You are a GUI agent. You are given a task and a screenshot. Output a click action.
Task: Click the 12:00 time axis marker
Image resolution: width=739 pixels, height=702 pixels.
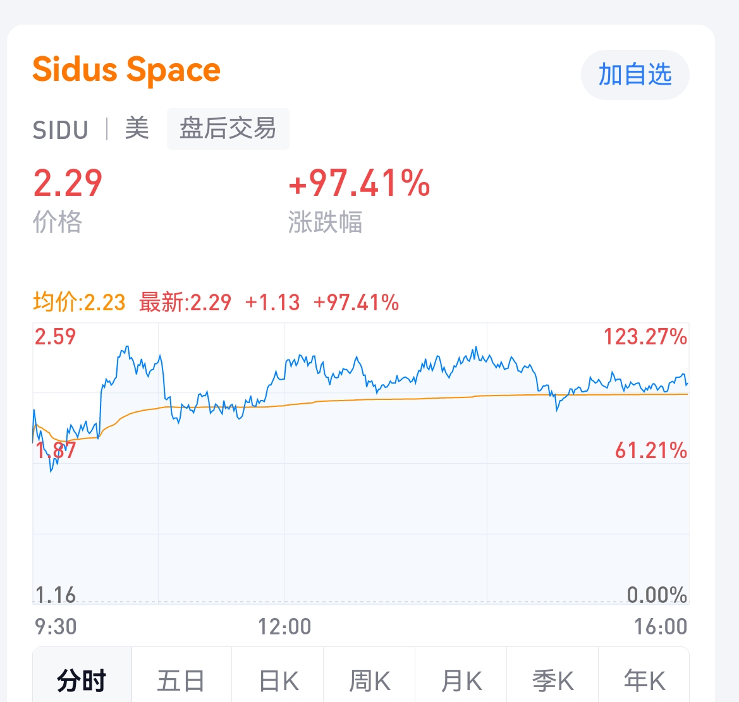click(x=284, y=627)
